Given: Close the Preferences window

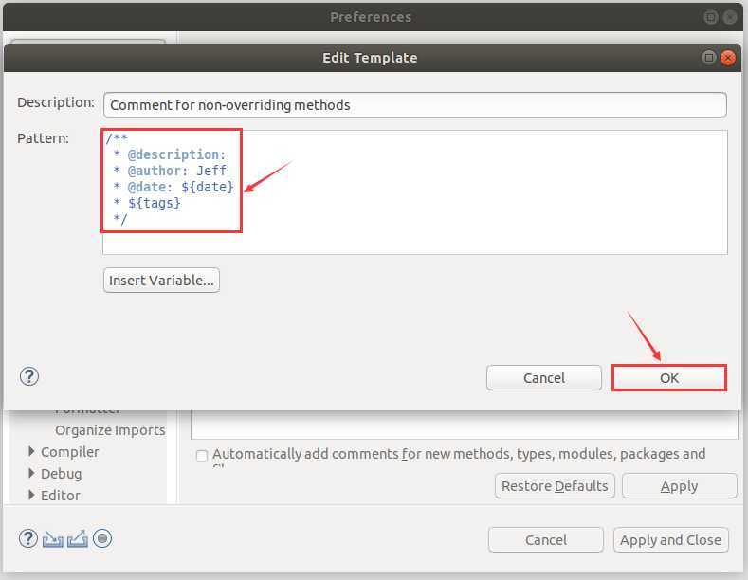Looking at the screenshot, I should pyautogui.click(x=730, y=18).
